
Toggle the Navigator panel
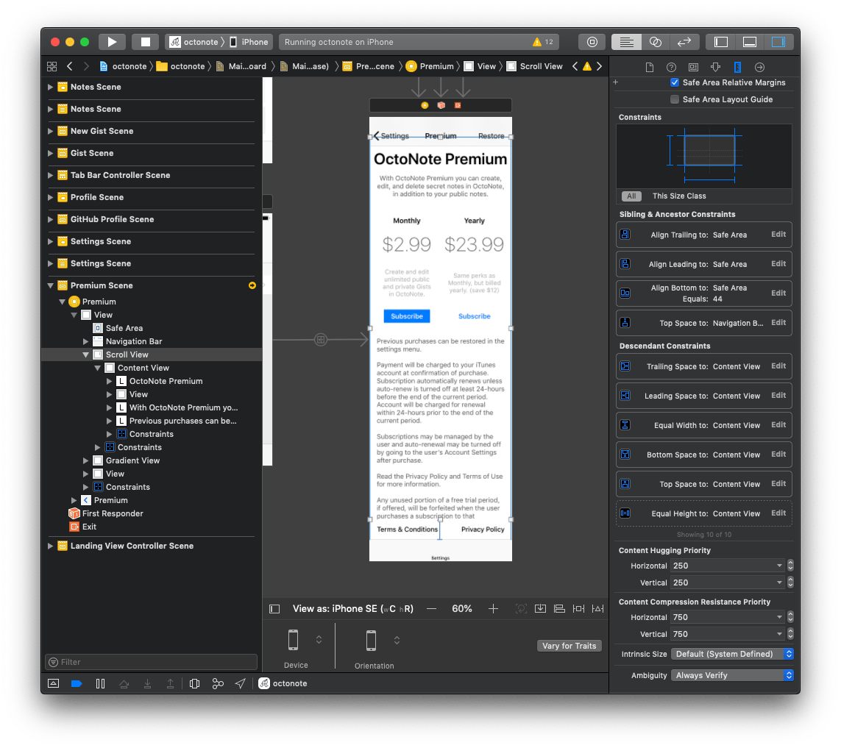(x=721, y=42)
